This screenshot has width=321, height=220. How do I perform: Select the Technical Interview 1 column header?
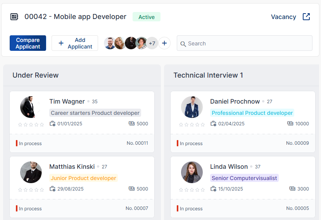pyautogui.click(x=208, y=75)
